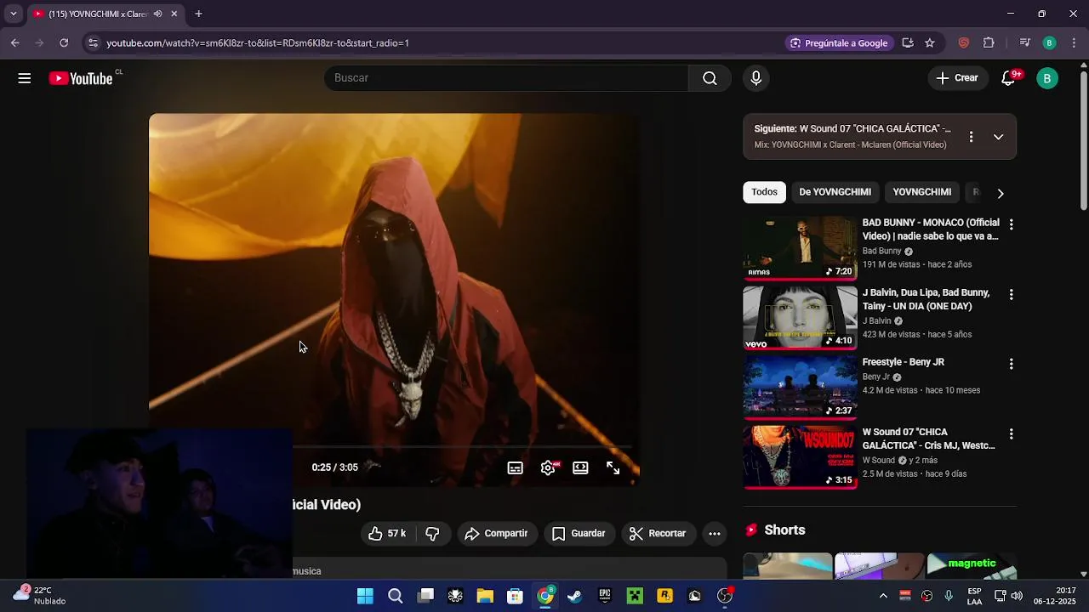Go to YouTube home via the logo
Viewport: 1089px width, 612px height.
tap(81, 78)
